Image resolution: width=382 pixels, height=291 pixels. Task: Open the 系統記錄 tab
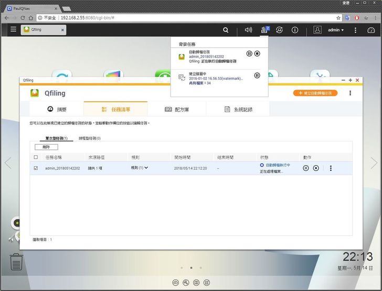238,109
